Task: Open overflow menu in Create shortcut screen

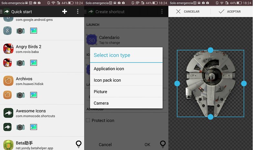Action: pyautogui.click(x=162, y=11)
